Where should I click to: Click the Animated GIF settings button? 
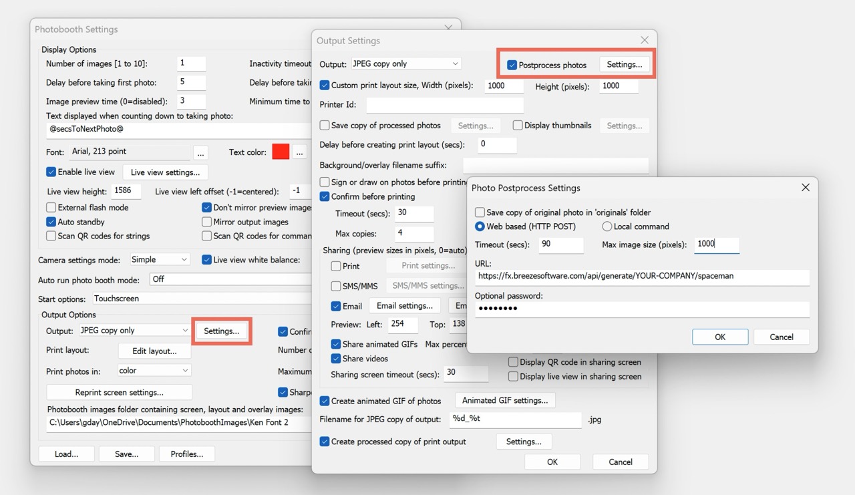(x=505, y=401)
